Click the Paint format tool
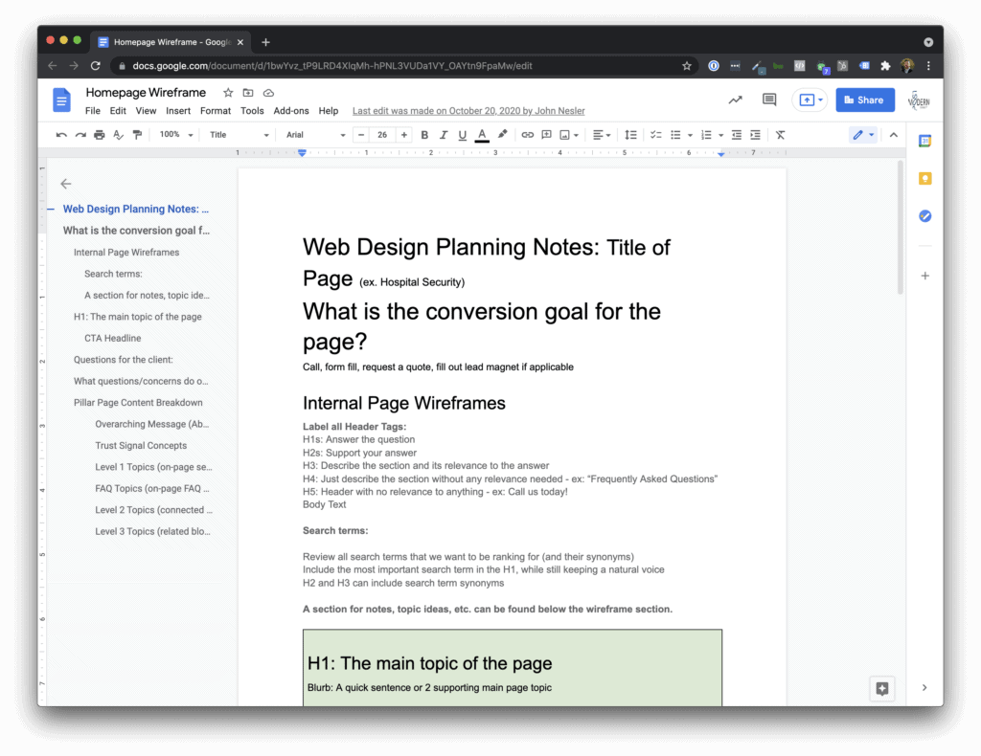Screen dimensions: 981x756 (136, 135)
